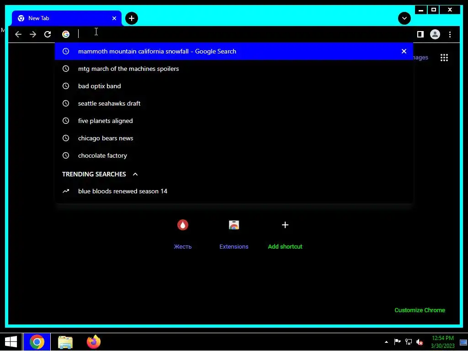Select the New Tab tab
468x351 pixels.
tap(67, 18)
